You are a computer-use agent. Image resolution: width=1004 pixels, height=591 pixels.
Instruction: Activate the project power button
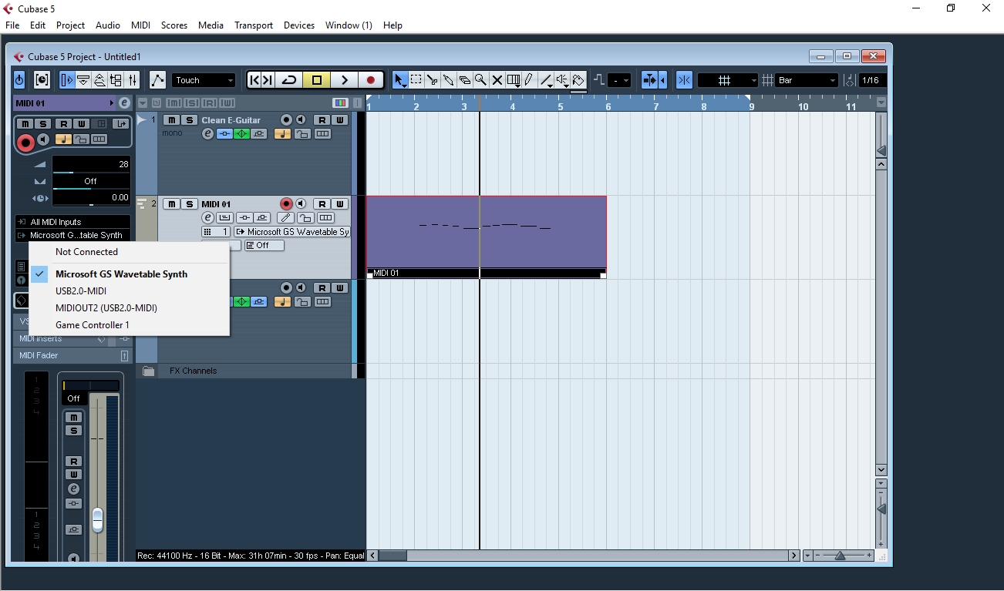coord(19,80)
